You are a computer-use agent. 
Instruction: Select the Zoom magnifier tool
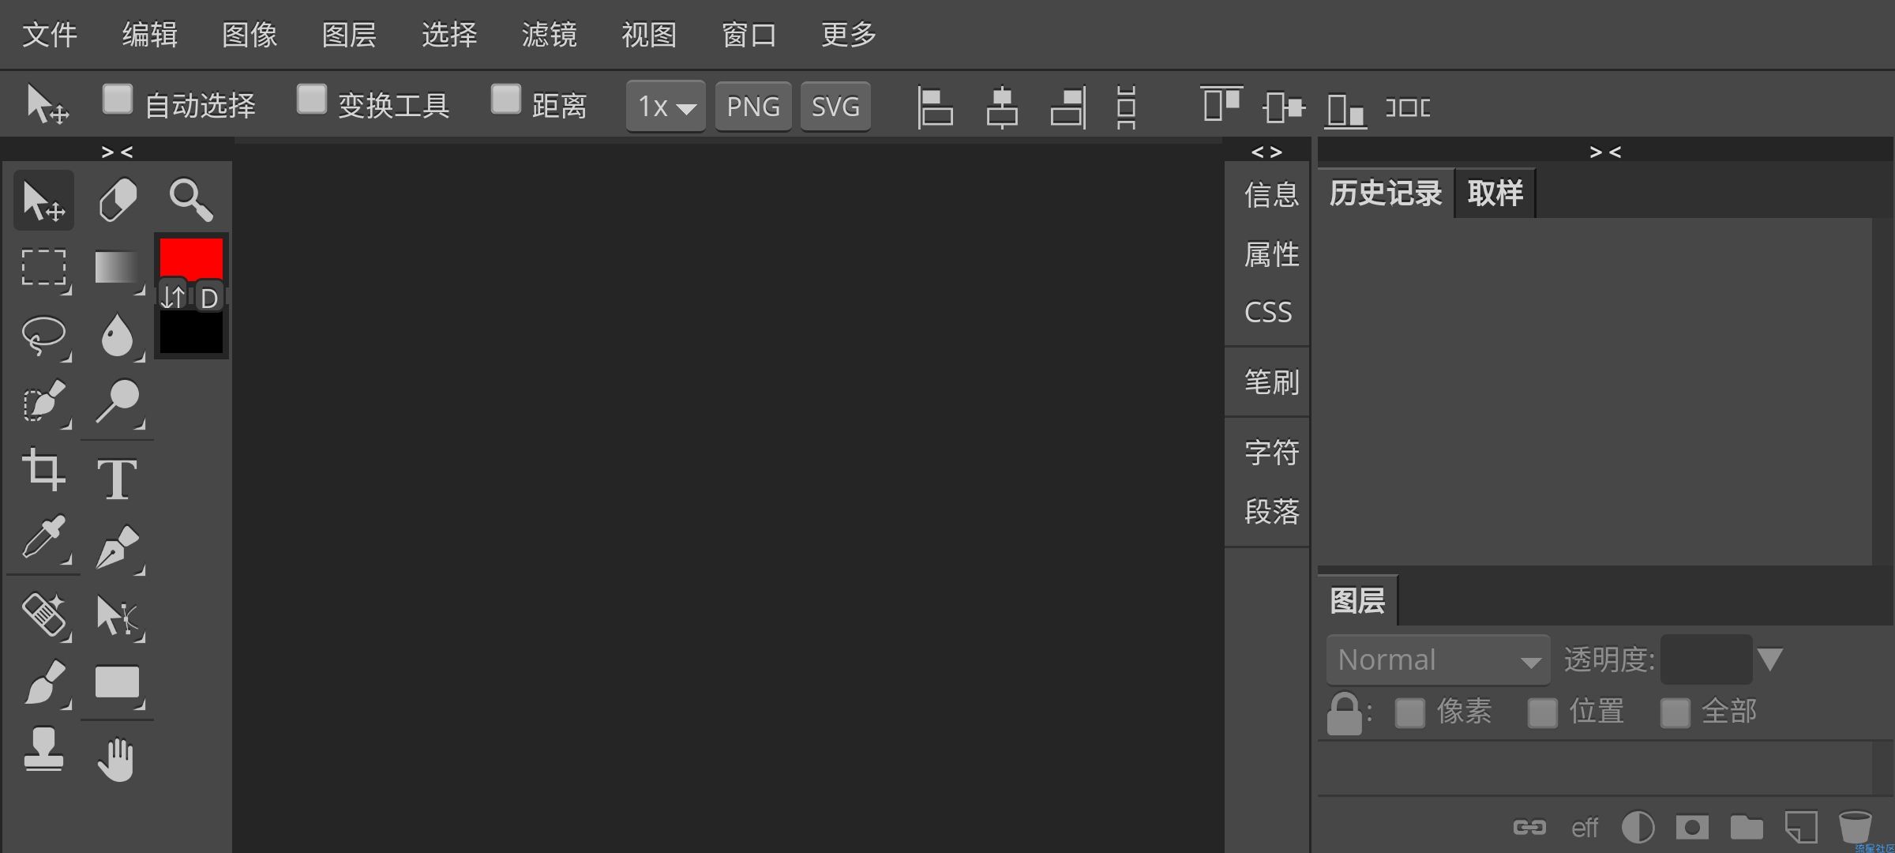point(190,200)
